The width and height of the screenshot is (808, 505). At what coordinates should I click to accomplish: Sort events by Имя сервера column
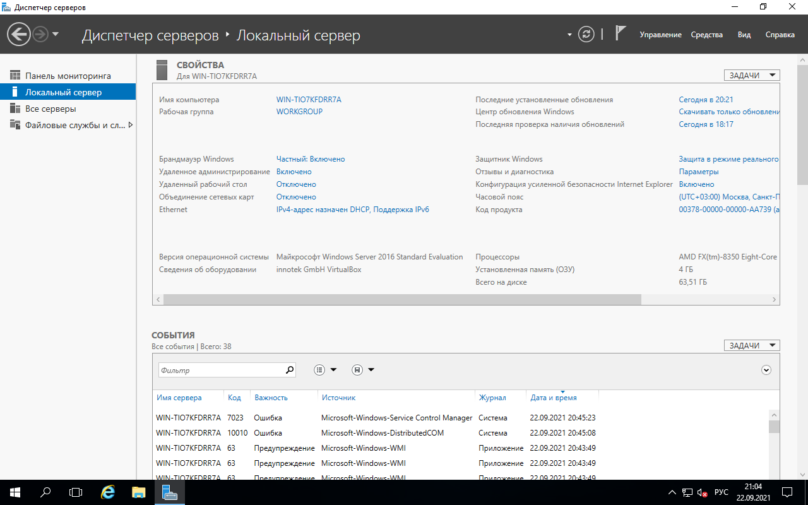[x=179, y=398]
